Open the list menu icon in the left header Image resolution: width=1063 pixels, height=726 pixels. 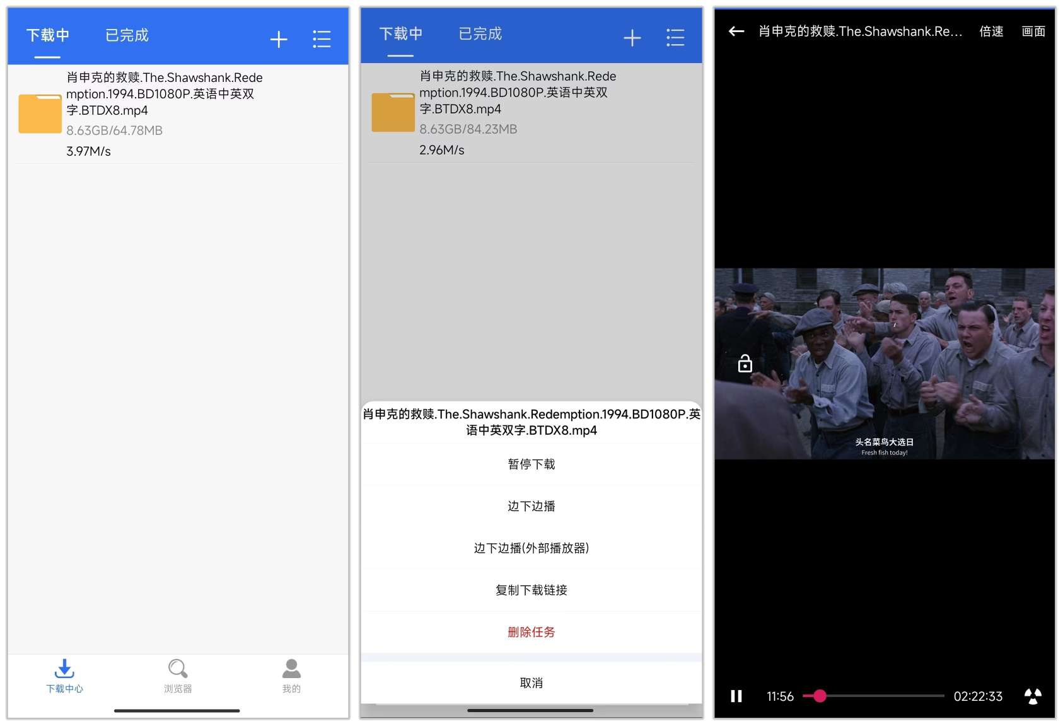(x=322, y=39)
